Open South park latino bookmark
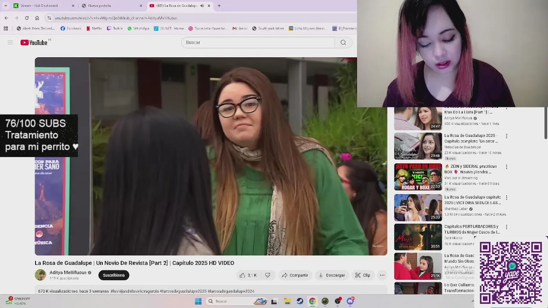Image resolution: width=548 pixels, height=308 pixels. click(x=268, y=29)
